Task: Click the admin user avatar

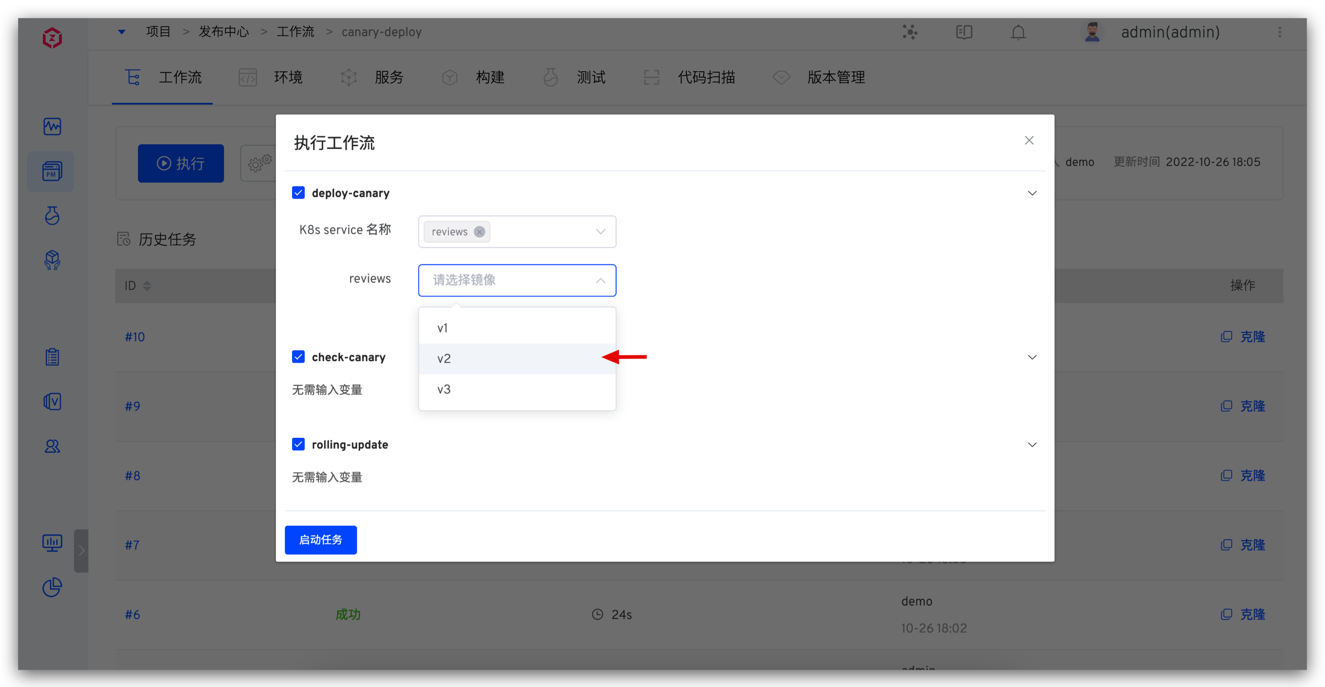Action: point(1091,33)
